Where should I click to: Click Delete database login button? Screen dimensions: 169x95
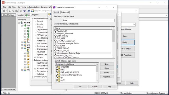(x=107, y=68)
